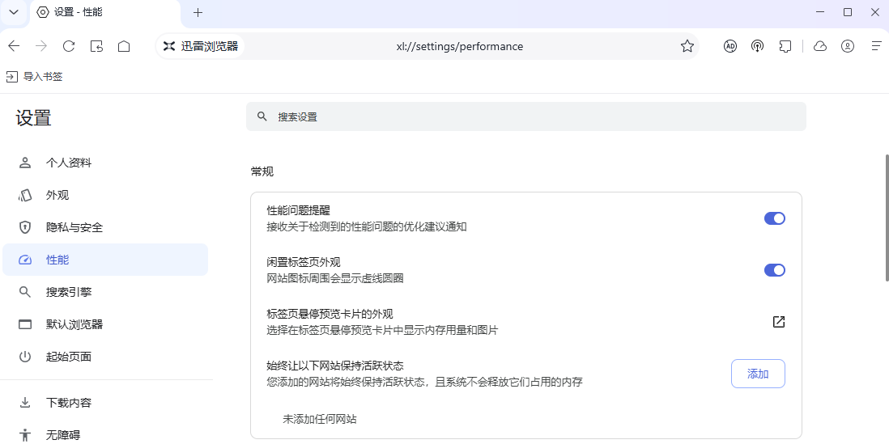Open 下载内容 settings section
The width and height of the screenshot is (889, 444).
tap(105, 403)
